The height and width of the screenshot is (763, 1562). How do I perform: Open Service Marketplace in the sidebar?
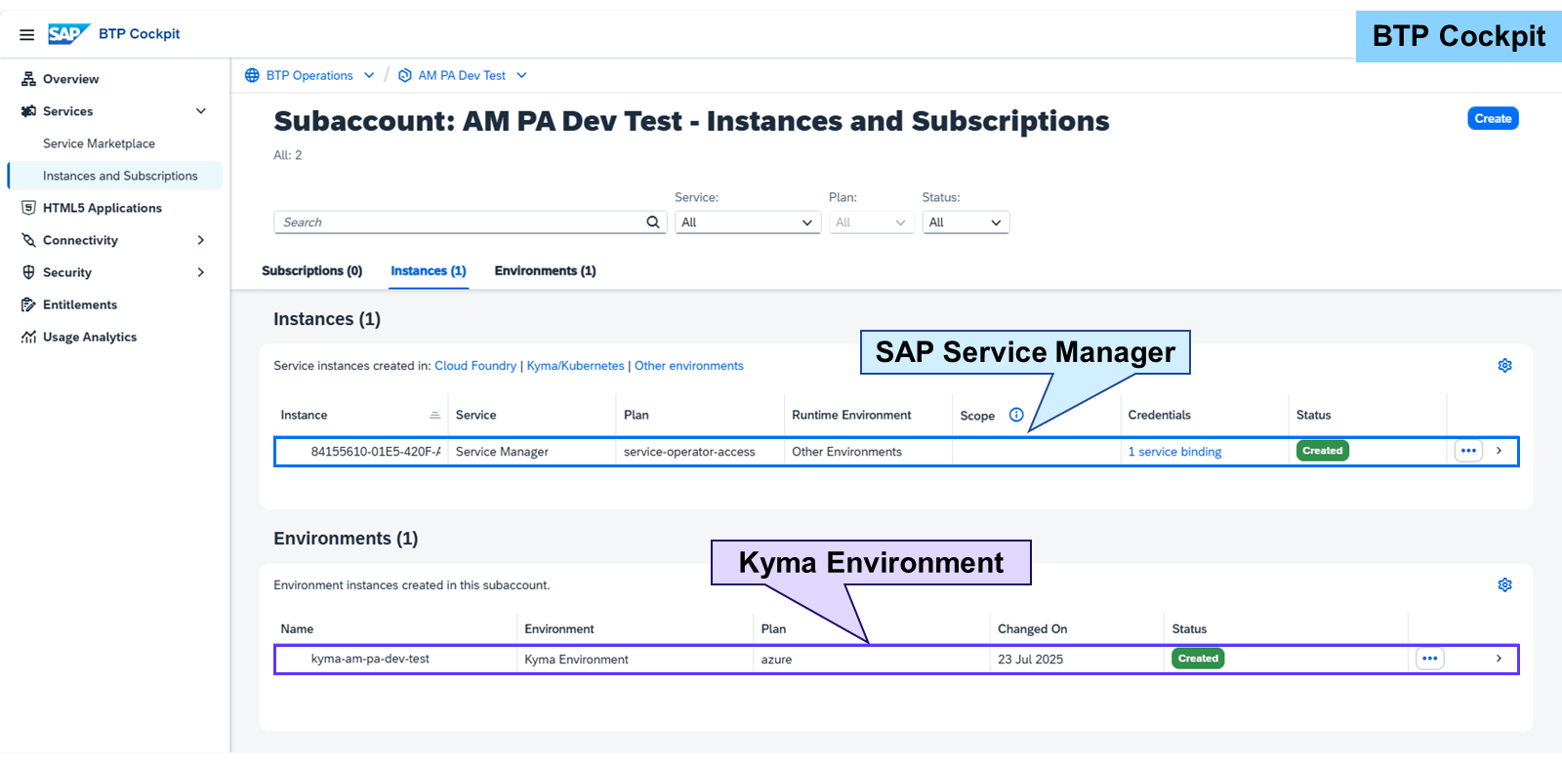[x=99, y=143]
